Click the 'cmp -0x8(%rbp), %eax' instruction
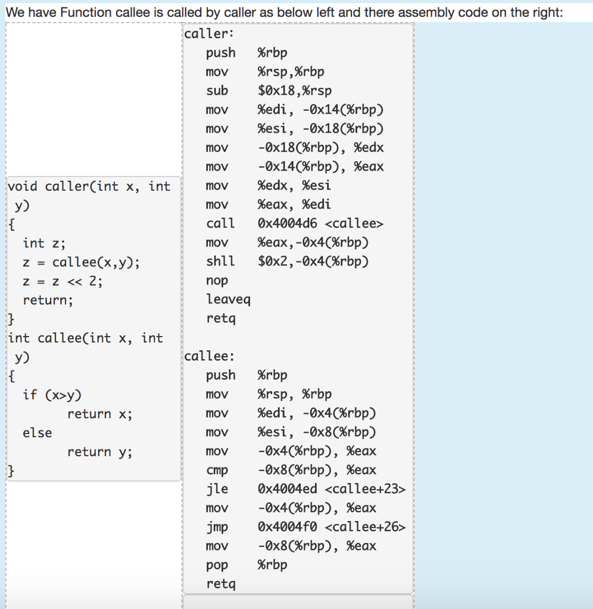The image size is (593, 609). coord(291,470)
